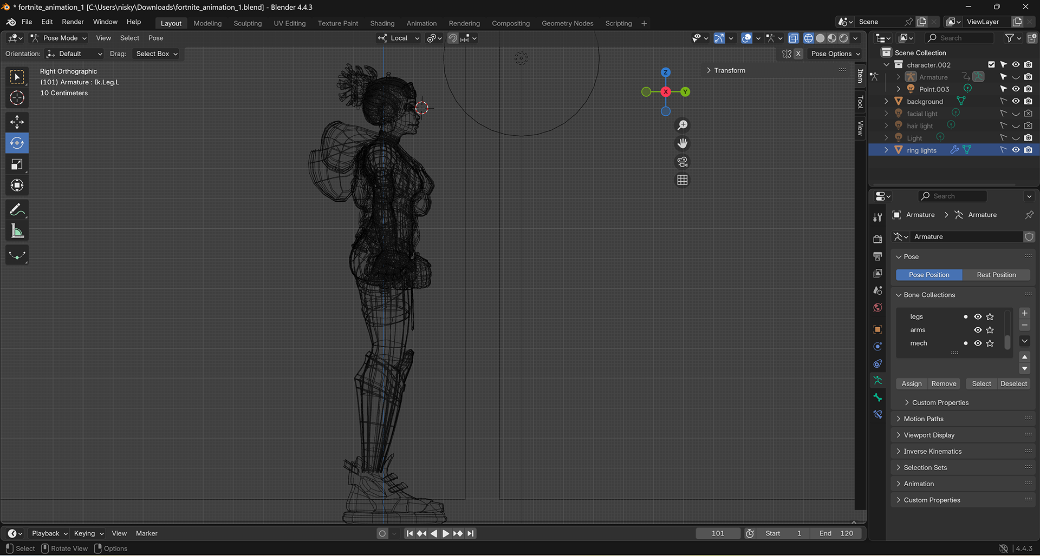The height and width of the screenshot is (556, 1040).
Task: Open Pose Options popover
Action: pos(835,54)
